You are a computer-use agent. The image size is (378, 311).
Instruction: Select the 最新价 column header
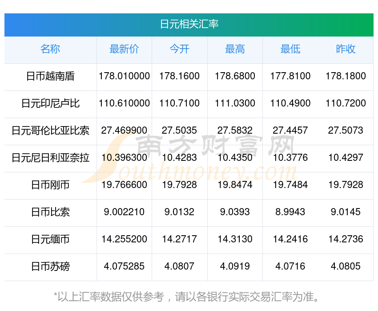point(124,49)
